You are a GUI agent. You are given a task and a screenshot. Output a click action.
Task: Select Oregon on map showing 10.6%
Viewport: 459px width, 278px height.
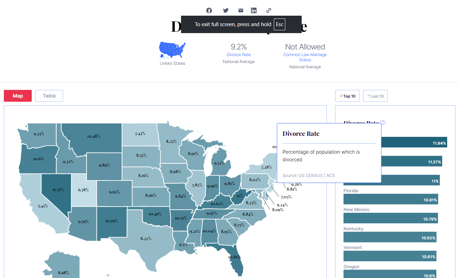[38, 159]
